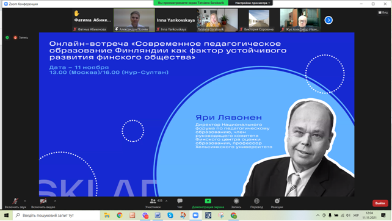
Task: Open the Перевод interpretation menu
Action: pyautogui.click(x=256, y=203)
